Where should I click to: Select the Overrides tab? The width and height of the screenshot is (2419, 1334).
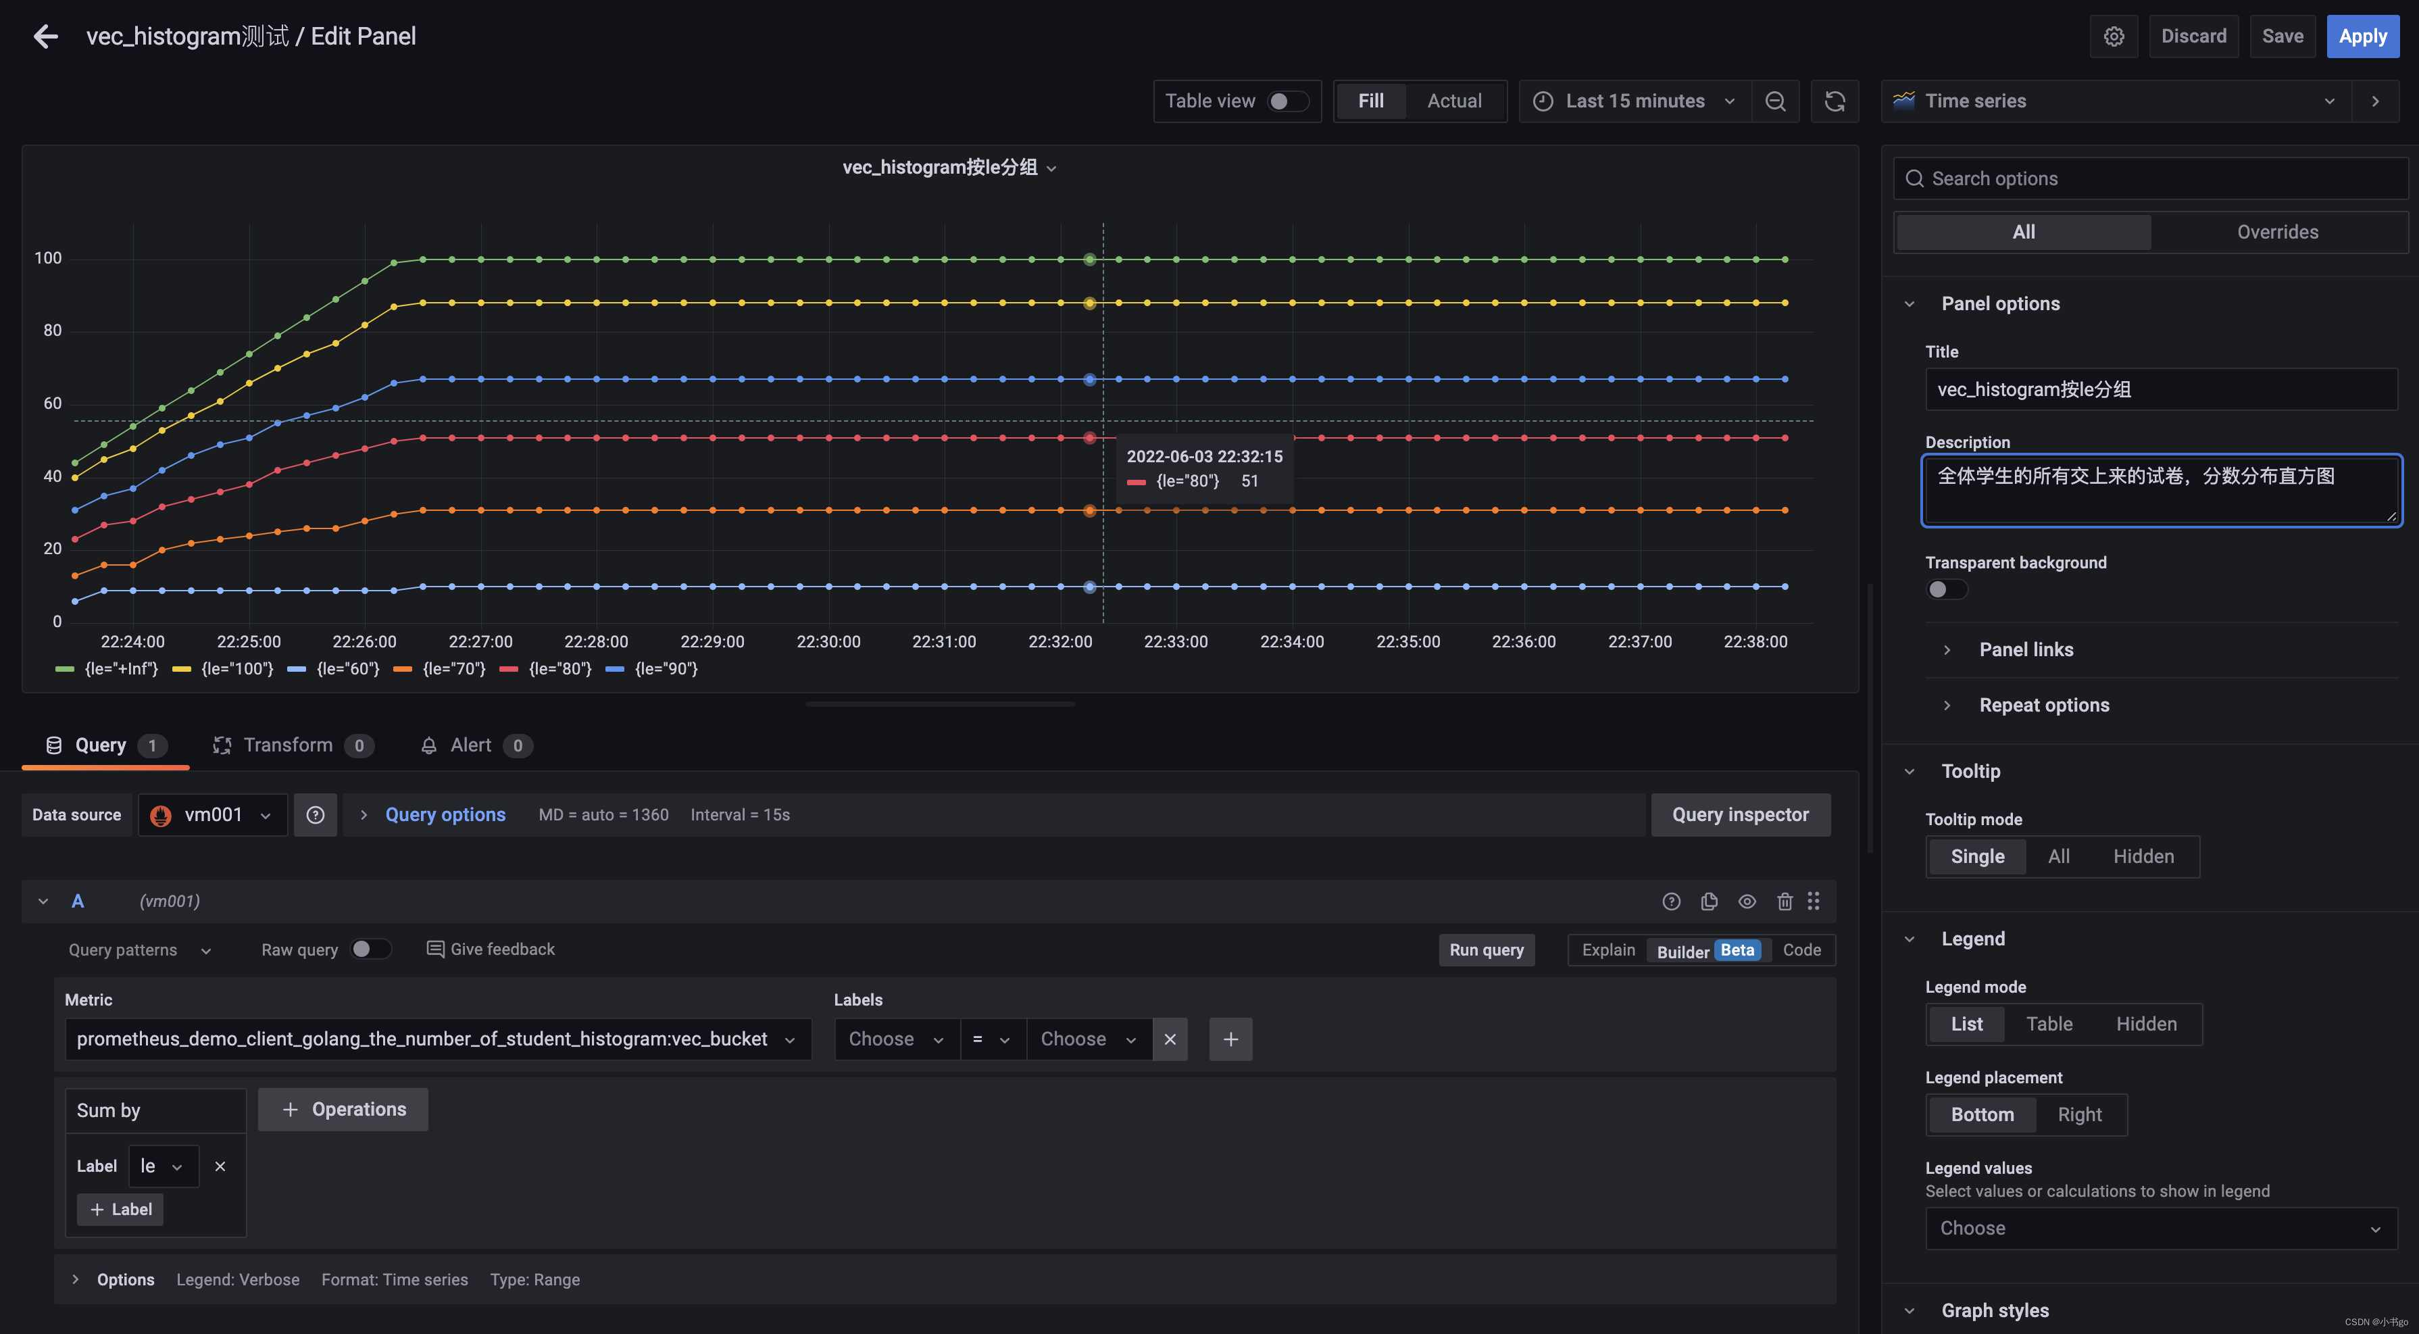point(2276,232)
